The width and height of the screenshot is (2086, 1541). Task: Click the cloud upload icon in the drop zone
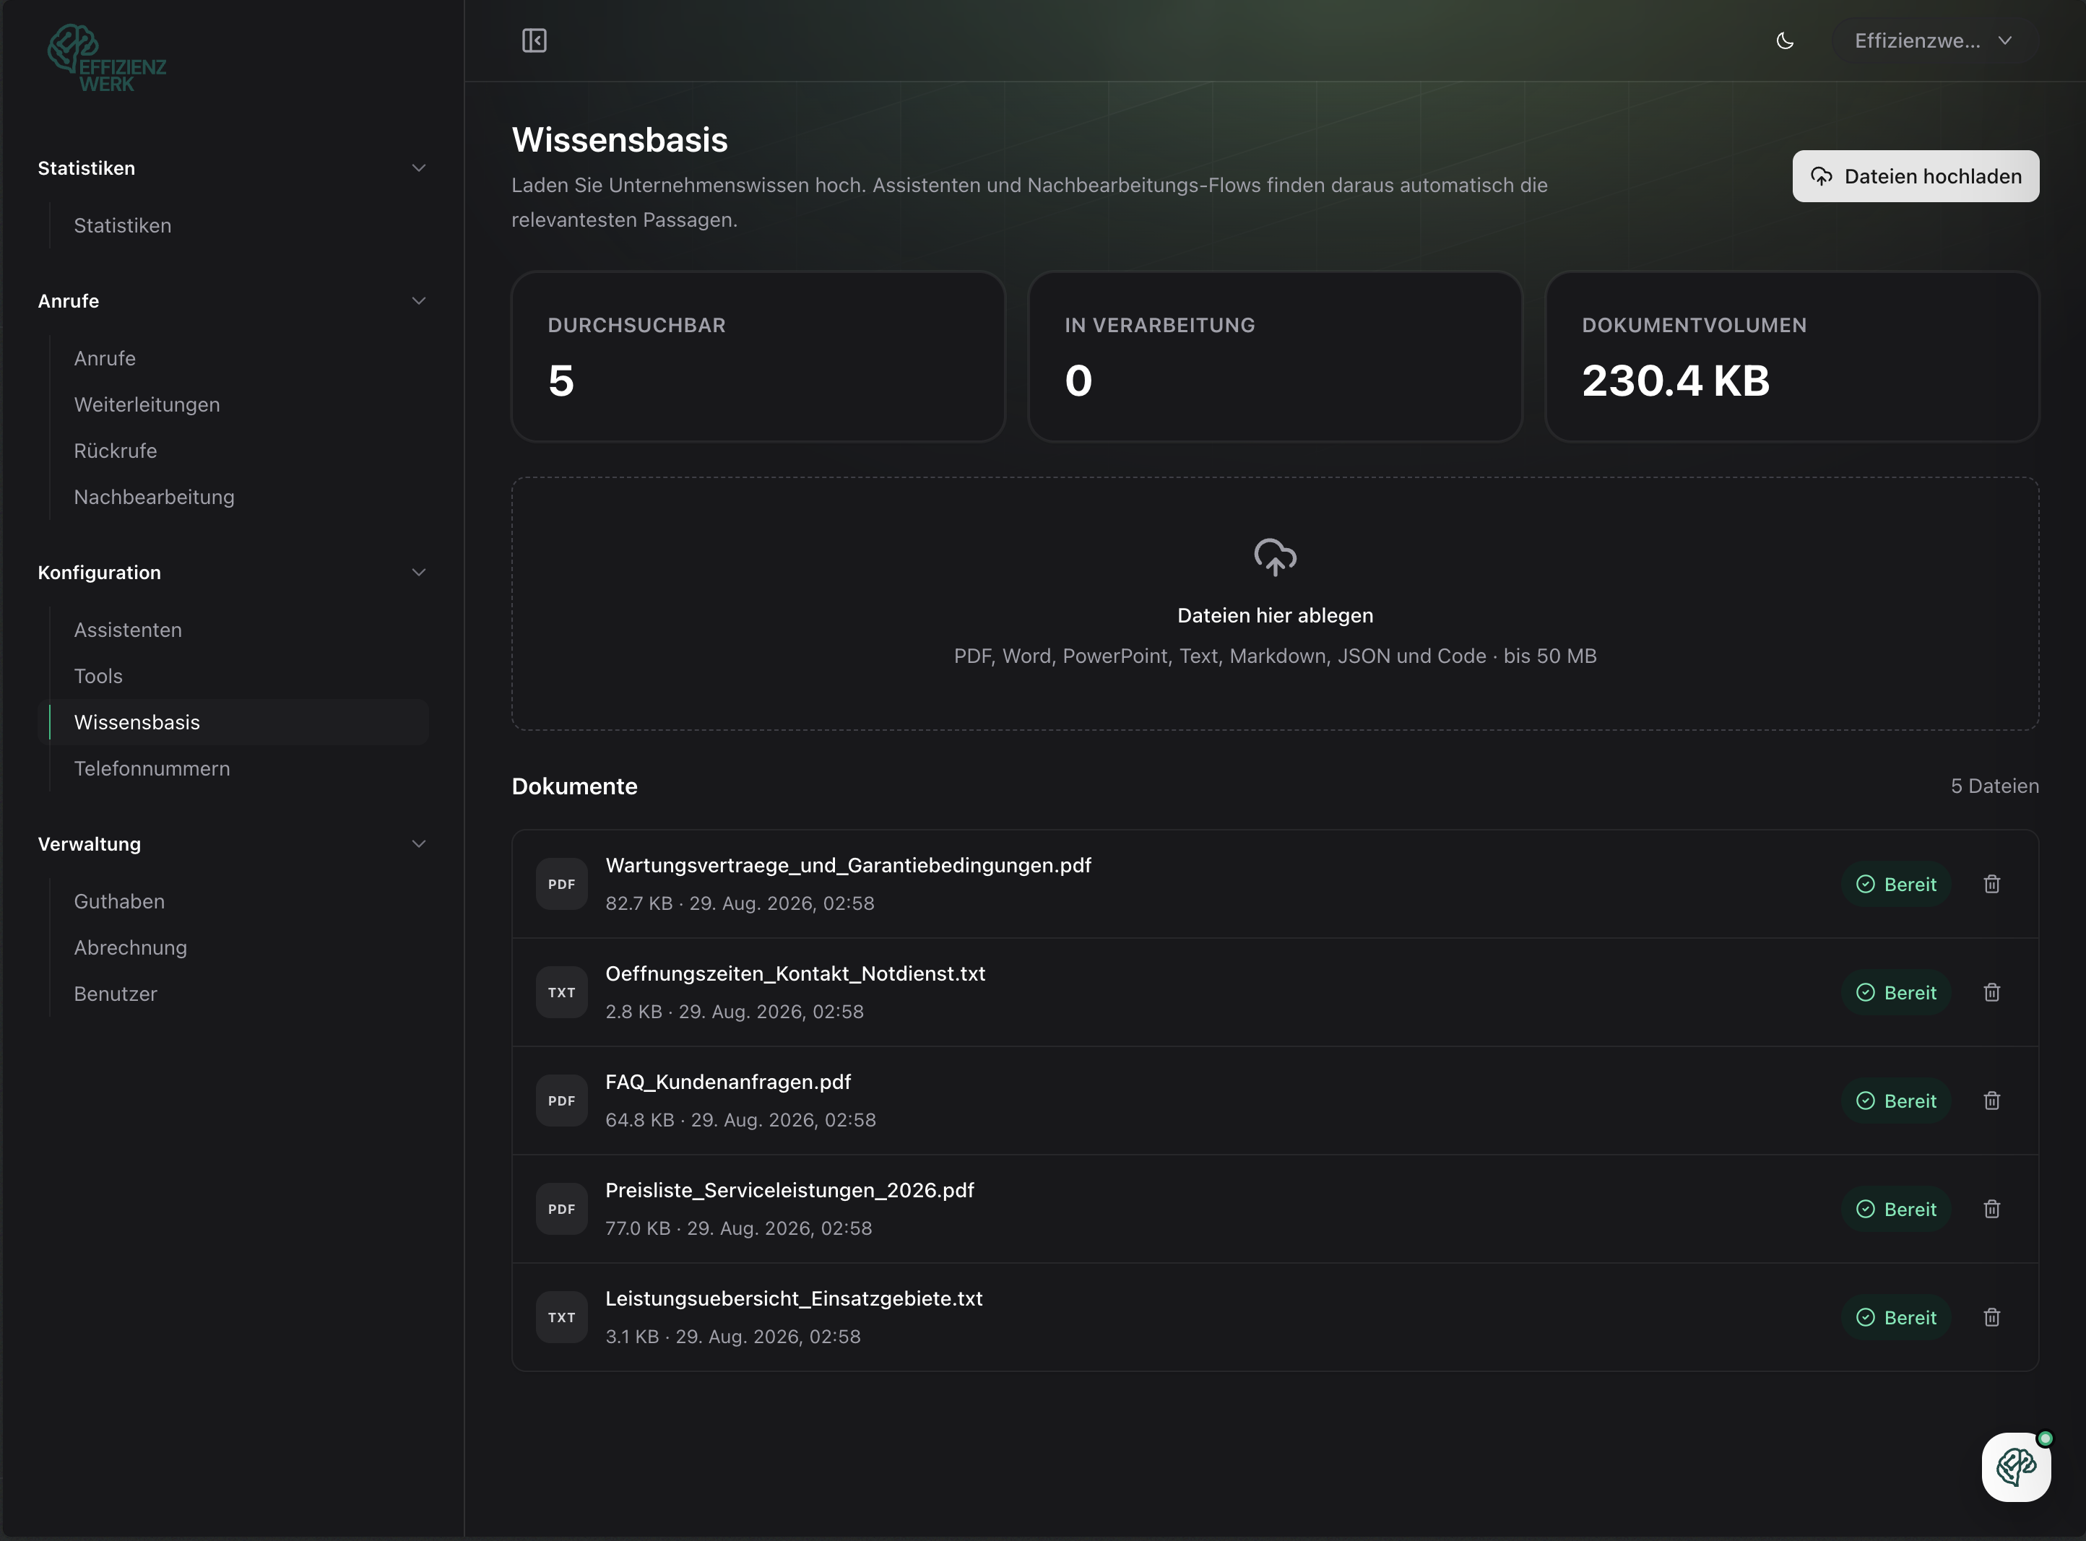coord(1274,557)
